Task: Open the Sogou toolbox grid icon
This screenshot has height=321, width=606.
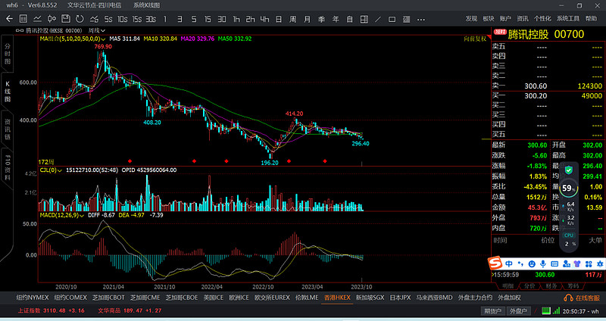Action: 589,263
